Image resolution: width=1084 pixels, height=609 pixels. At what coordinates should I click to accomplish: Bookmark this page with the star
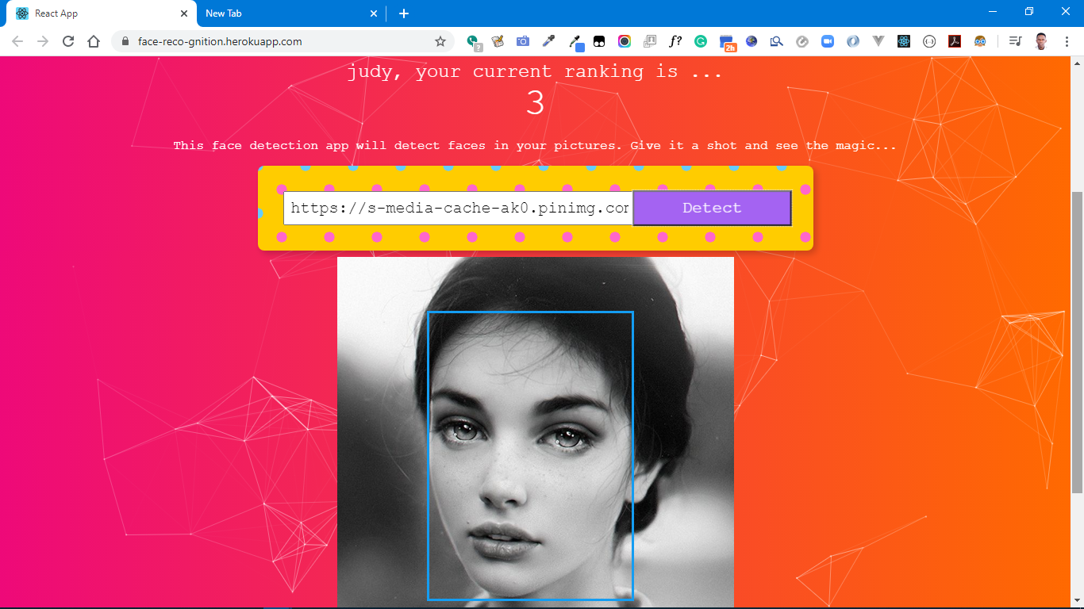coord(440,41)
